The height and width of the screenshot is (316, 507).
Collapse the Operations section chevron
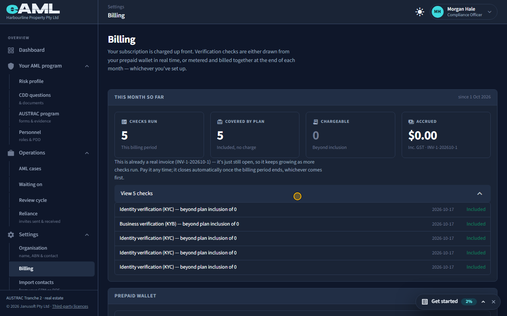click(87, 153)
